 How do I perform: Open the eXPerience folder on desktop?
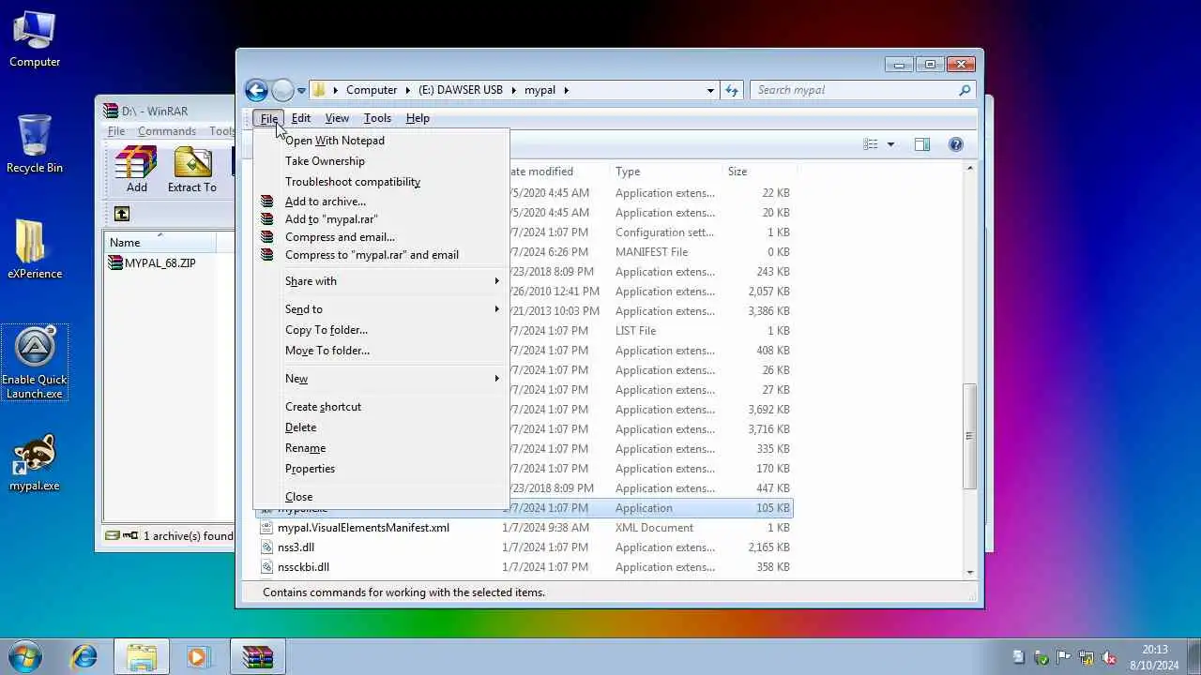(35, 249)
